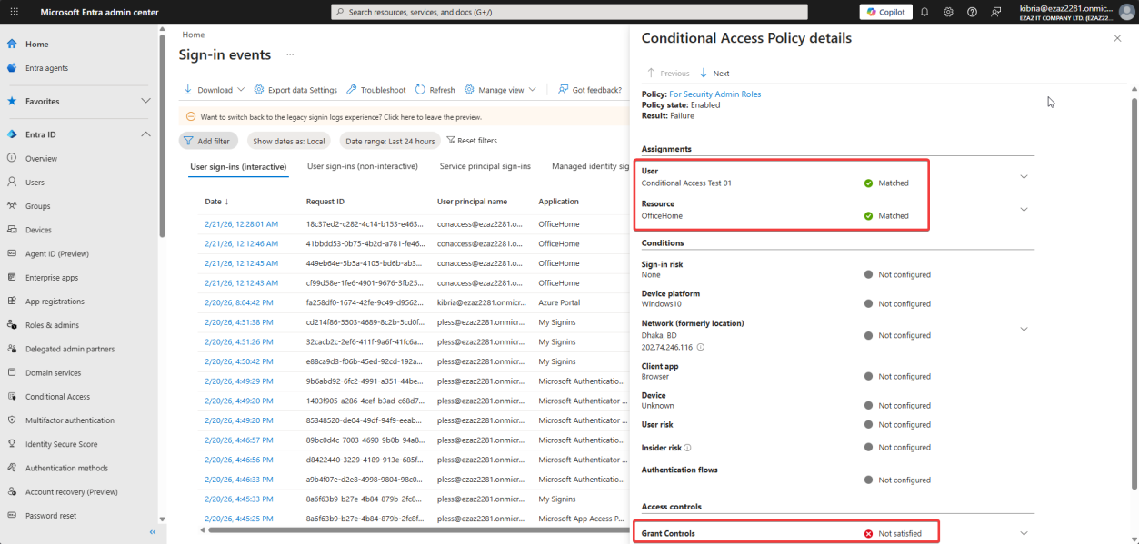The image size is (1139, 544).
Task: Switch to User sign-ins (interactive) tab
Action: 238,167
